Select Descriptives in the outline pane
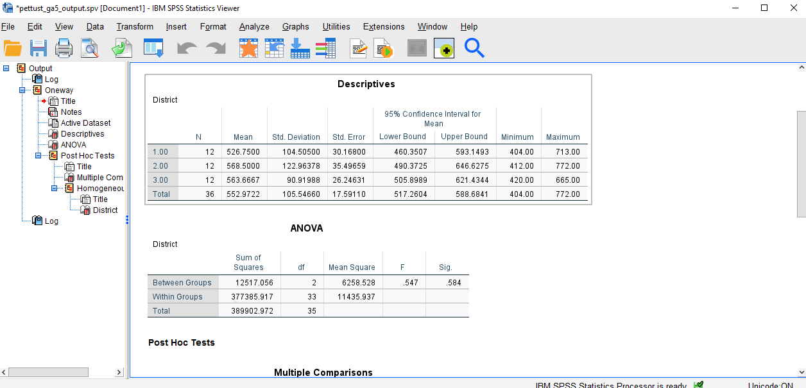 click(x=84, y=133)
